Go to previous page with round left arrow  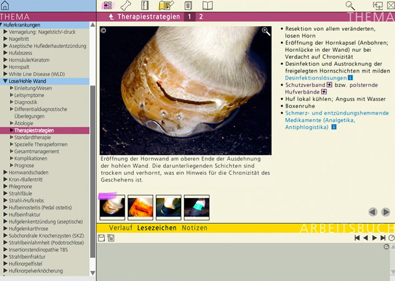tap(373, 212)
